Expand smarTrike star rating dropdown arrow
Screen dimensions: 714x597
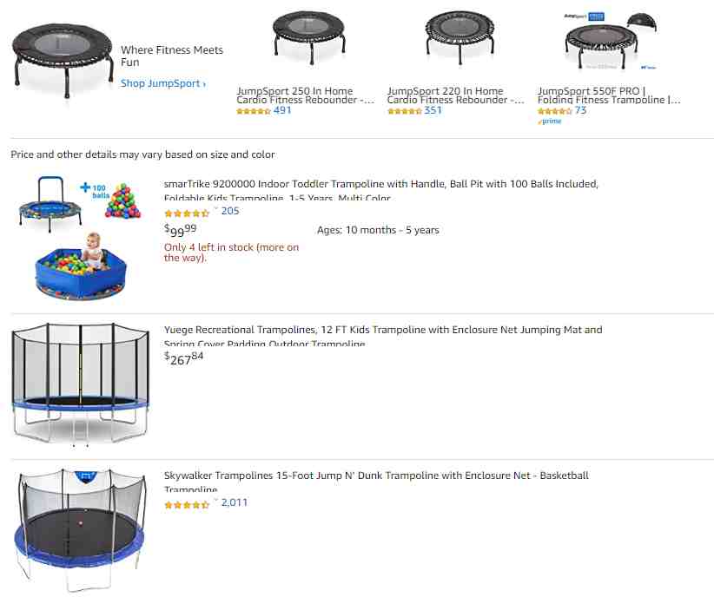coord(215,209)
